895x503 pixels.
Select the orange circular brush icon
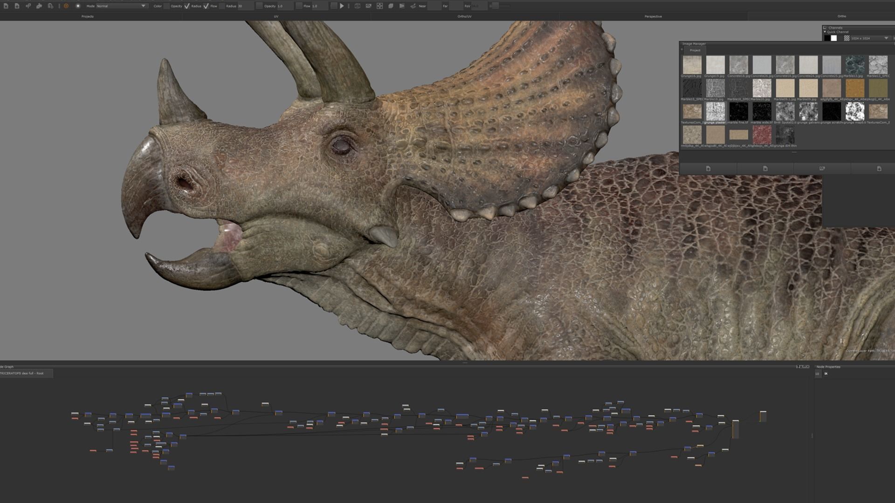point(66,6)
